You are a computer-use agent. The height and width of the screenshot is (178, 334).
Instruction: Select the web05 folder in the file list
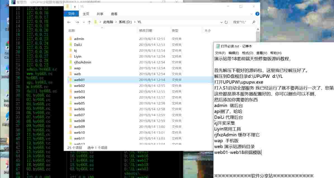coord(80,103)
